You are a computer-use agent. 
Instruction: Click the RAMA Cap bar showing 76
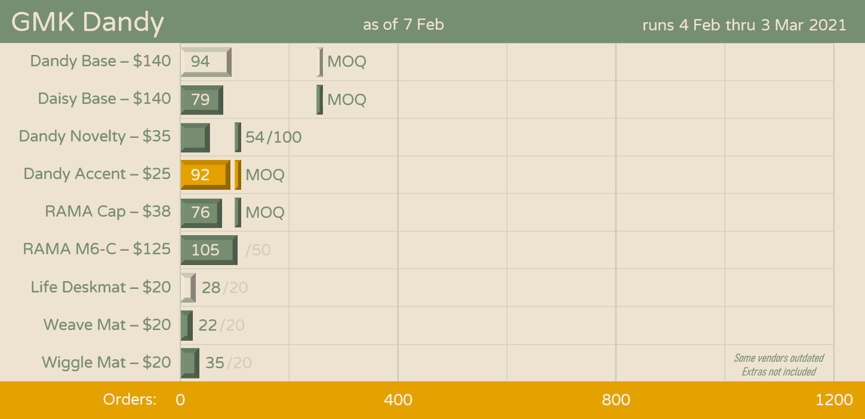click(201, 212)
